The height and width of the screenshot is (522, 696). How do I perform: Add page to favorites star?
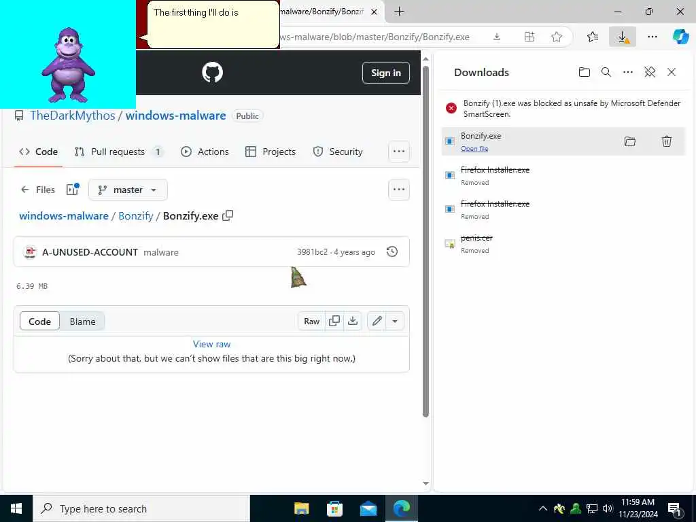(557, 37)
